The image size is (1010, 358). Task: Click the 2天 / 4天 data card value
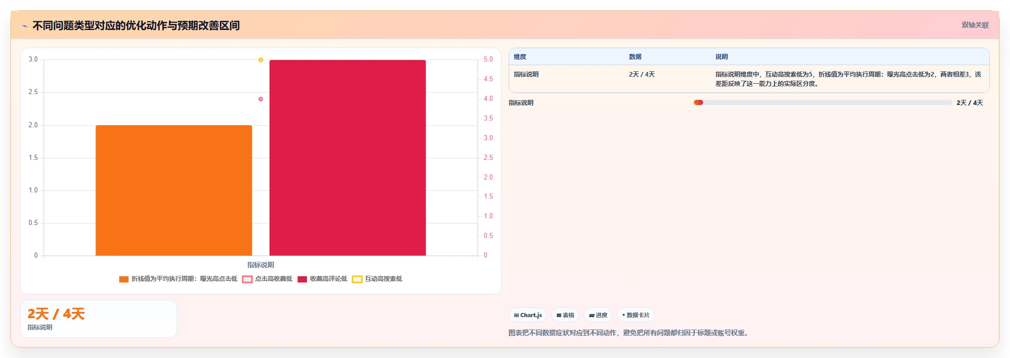pos(56,314)
